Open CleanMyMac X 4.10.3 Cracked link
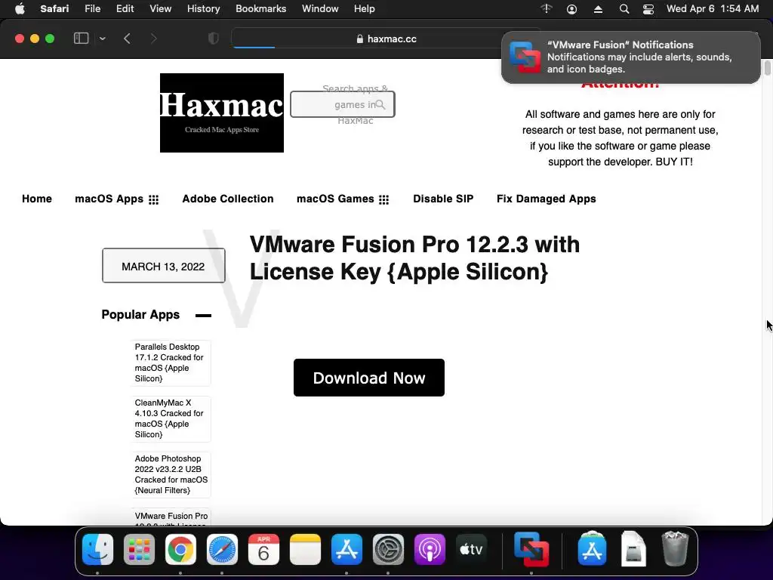The image size is (773, 580). (x=171, y=418)
